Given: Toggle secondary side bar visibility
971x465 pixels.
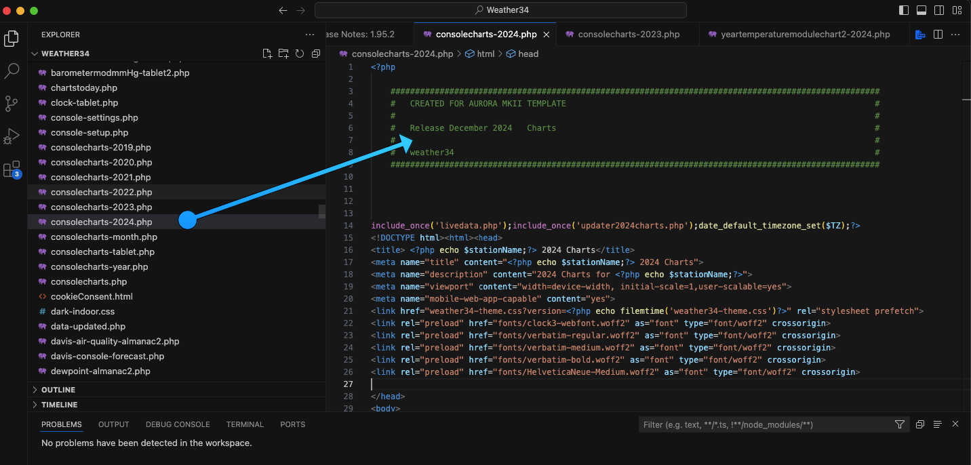Looking at the screenshot, I should click(939, 10).
